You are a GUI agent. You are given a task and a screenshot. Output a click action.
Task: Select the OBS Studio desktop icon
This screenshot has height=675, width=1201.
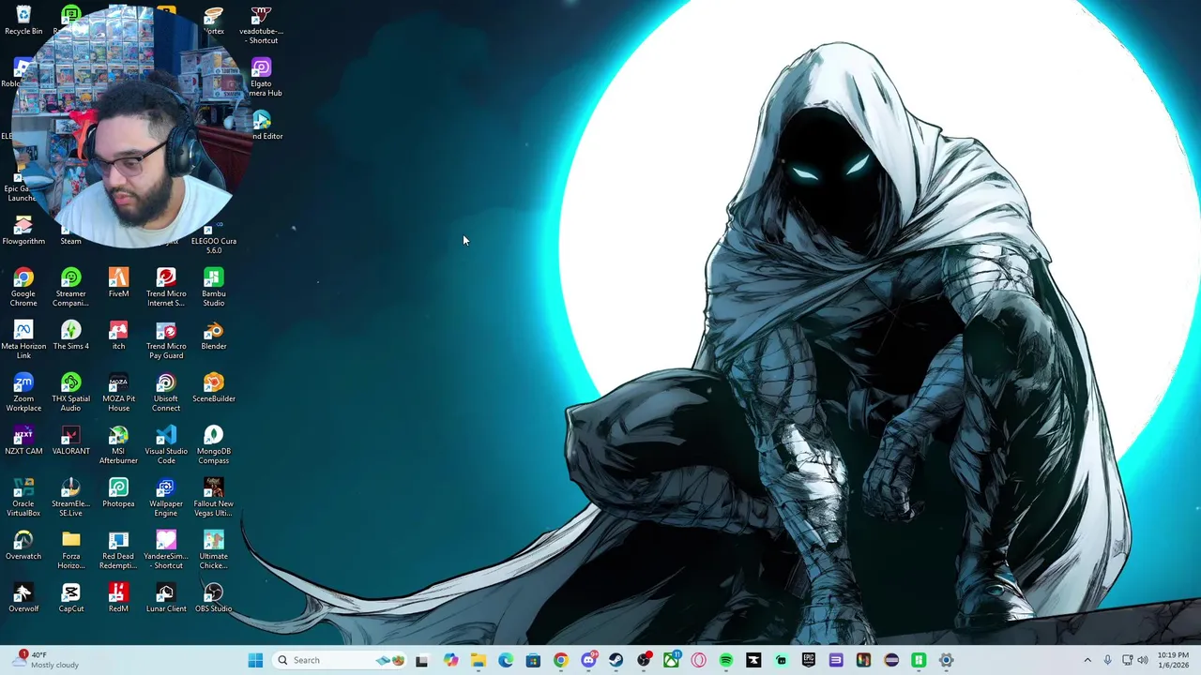(x=214, y=597)
